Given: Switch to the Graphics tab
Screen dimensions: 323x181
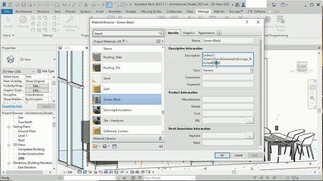Looking at the screenshot, I should pyautogui.click(x=188, y=33).
